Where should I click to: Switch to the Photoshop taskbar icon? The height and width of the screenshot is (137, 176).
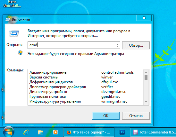pos(122,132)
